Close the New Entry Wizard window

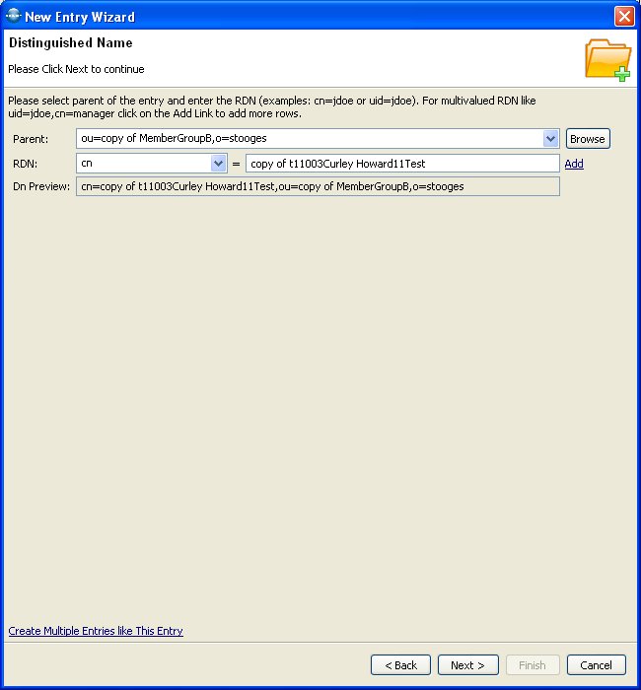pos(623,16)
